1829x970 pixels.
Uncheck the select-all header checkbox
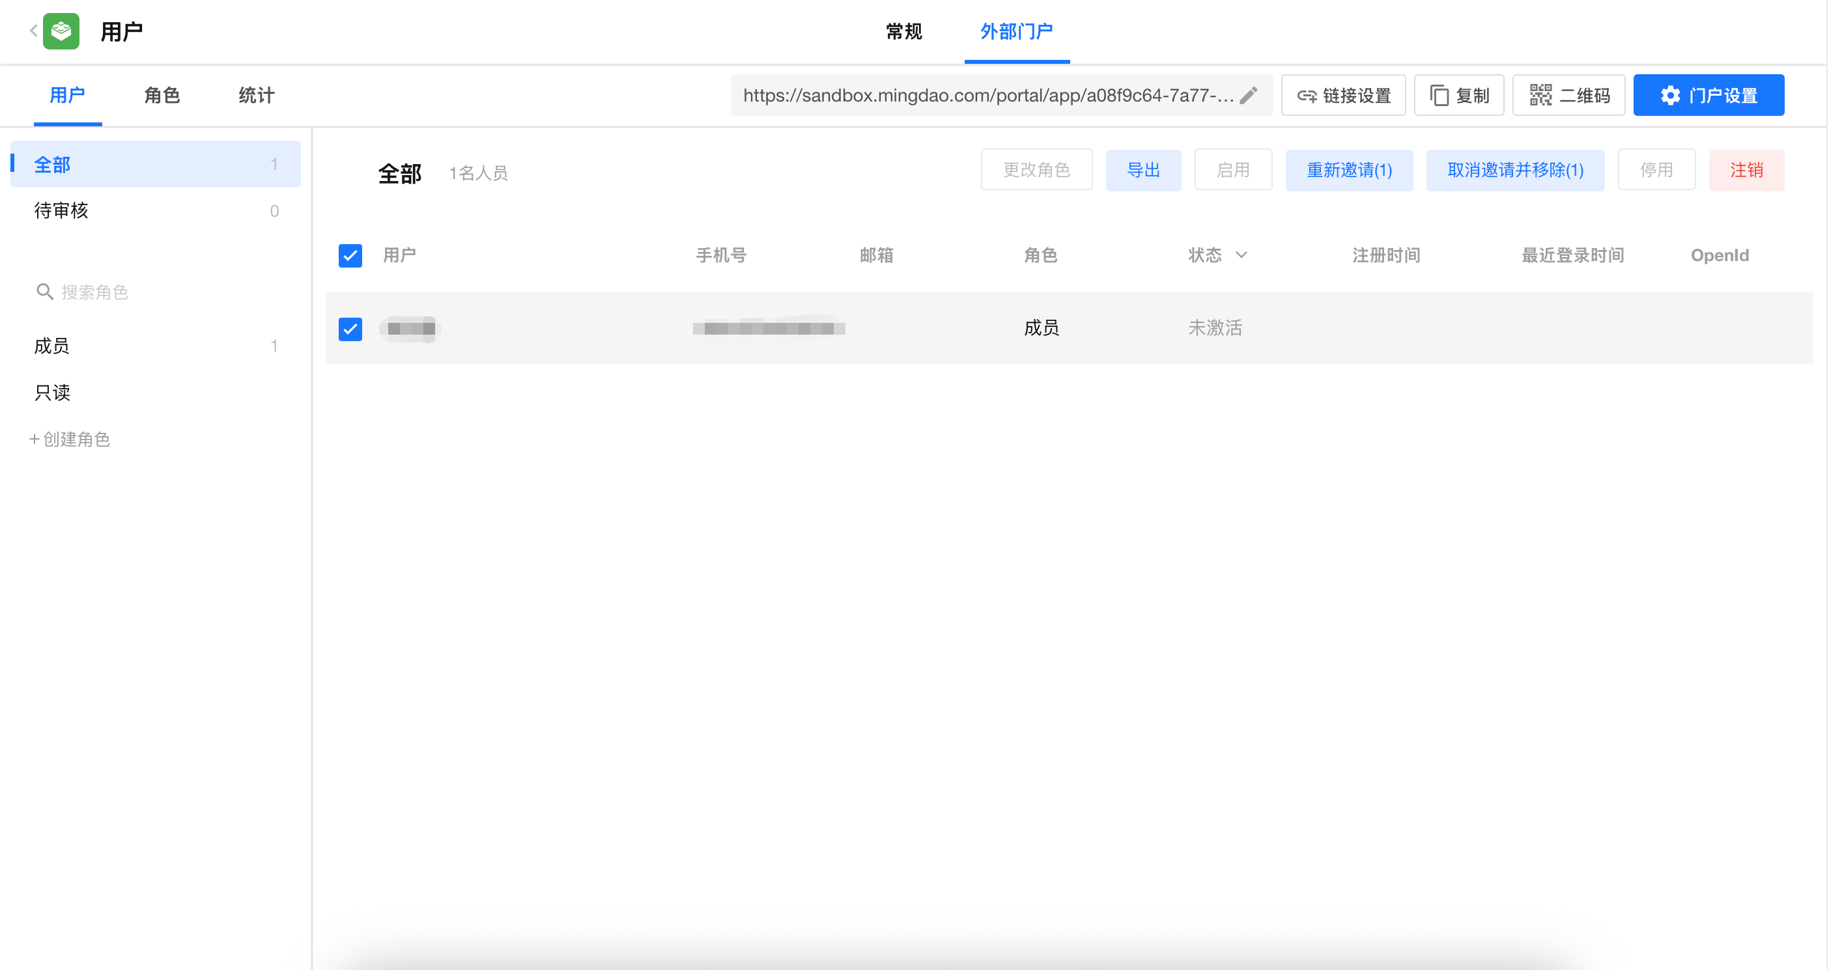350,255
